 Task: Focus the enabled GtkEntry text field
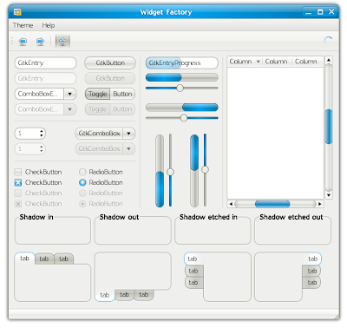click(45, 63)
